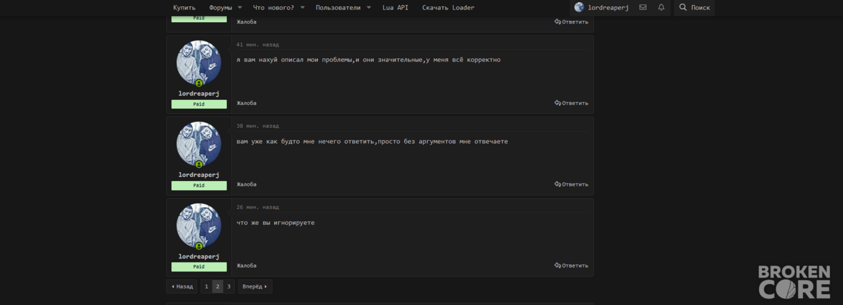
Task: Select current page 2
Action: [217, 287]
